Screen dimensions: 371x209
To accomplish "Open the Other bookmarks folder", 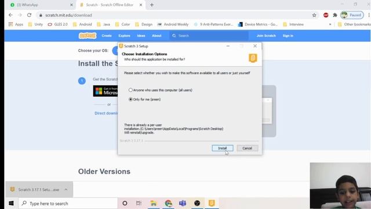I will coord(354,24).
